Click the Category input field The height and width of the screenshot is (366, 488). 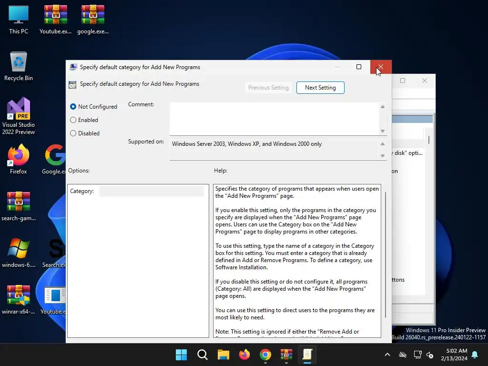[152, 191]
